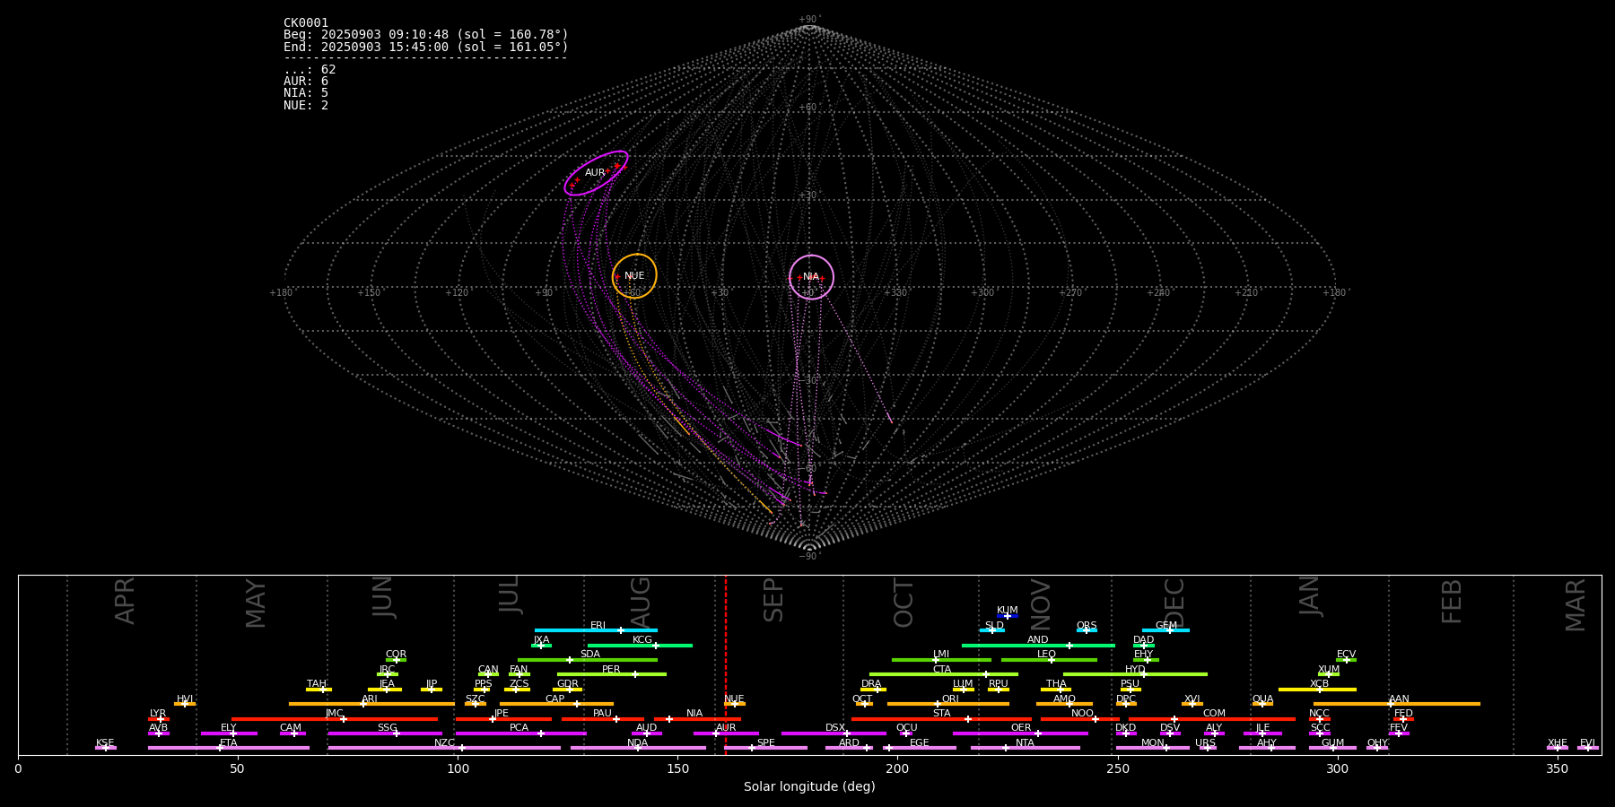The width and height of the screenshot is (1615, 807).
Task: Click the ETA shower bar in timeline
Action: click(x=228, y=748)
